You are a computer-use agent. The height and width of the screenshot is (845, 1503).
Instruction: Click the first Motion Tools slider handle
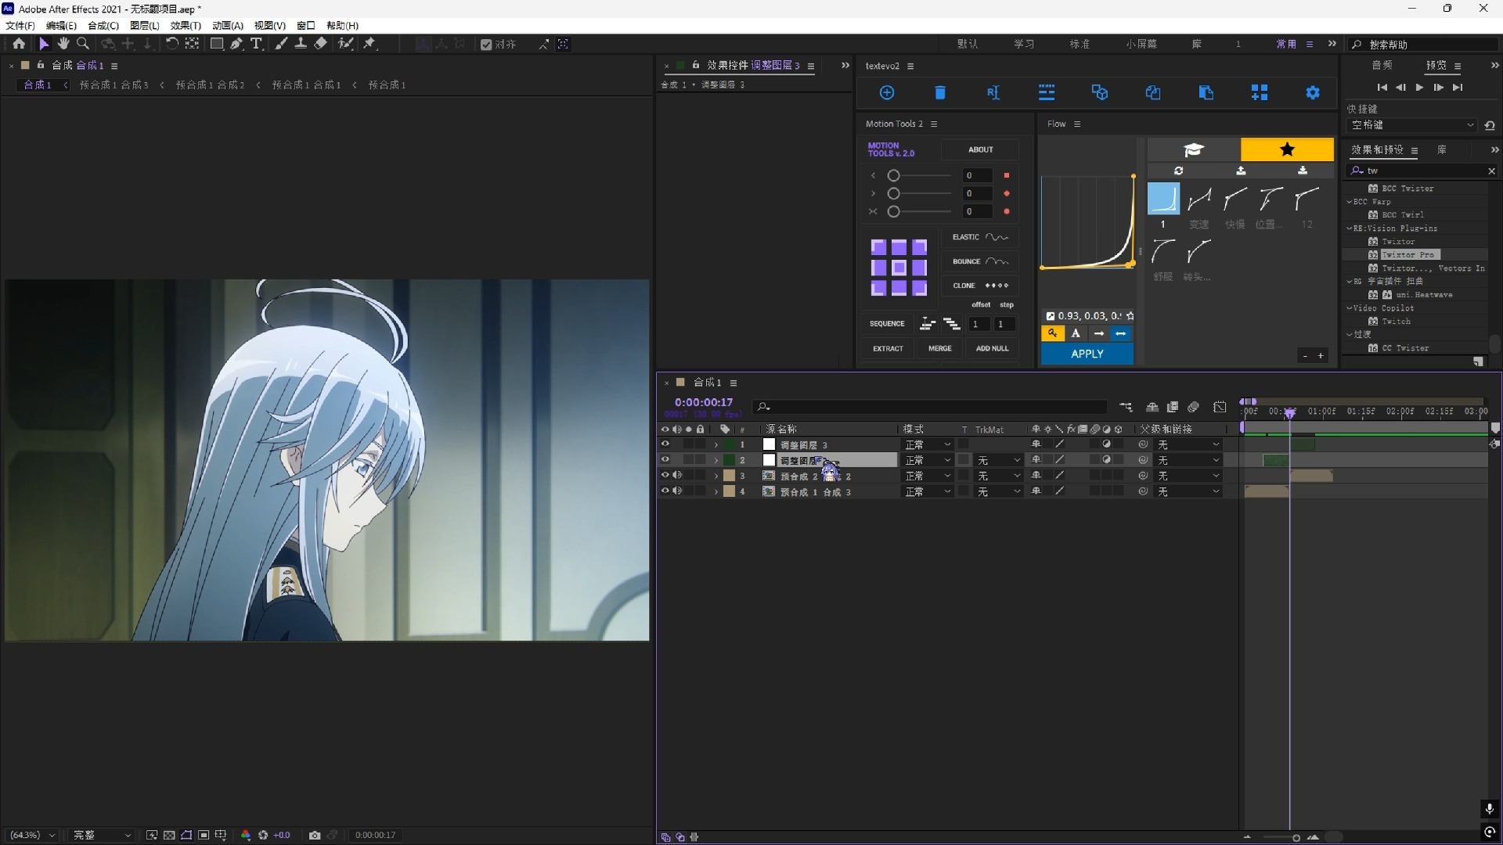[893, 175]
